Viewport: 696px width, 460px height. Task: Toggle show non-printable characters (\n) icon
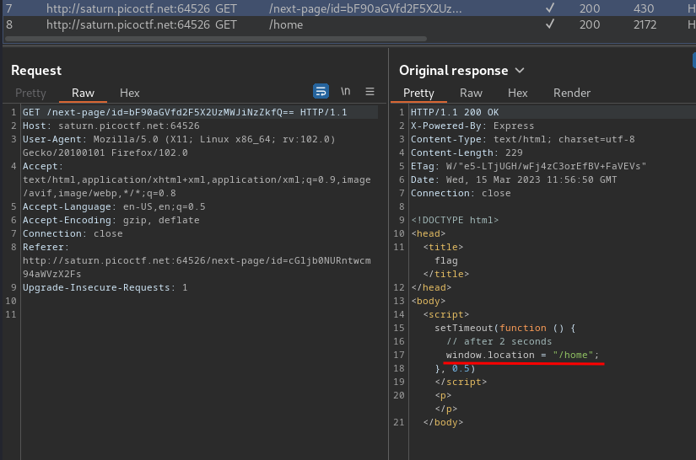click(x=345, y=91)
